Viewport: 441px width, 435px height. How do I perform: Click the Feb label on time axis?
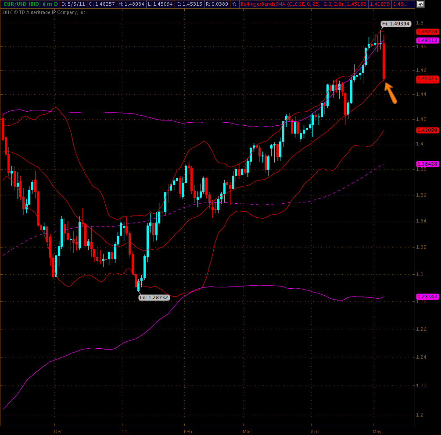click(x=187, y=431)
